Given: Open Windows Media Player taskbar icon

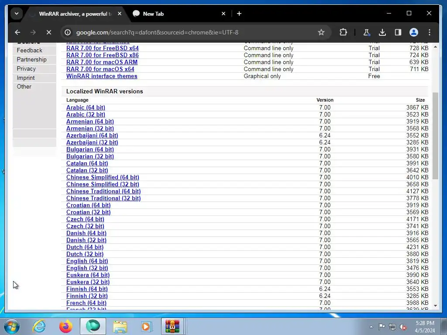Looking at the screenshot, I should 147,326.
